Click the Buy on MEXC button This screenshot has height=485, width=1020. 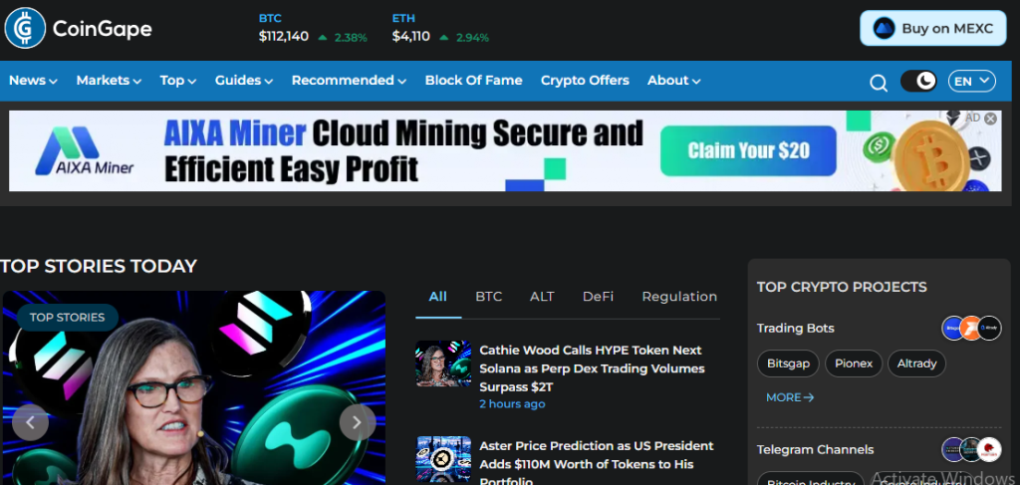(x=933, y=28)
